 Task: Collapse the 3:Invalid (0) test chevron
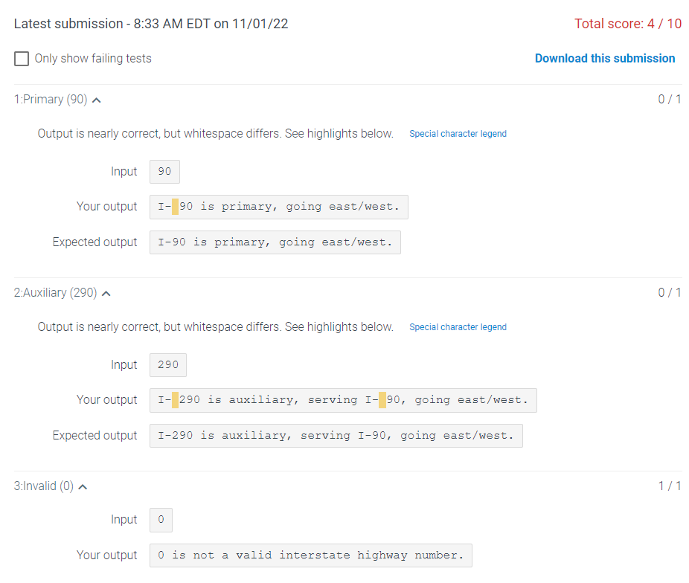83,487
